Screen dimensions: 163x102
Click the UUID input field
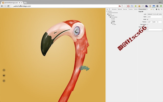(x=155, y=14)
